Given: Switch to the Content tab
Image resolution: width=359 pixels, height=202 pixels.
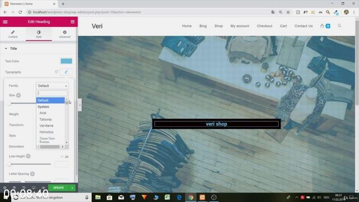Looking at the screenshot, I should click(13, 34).
